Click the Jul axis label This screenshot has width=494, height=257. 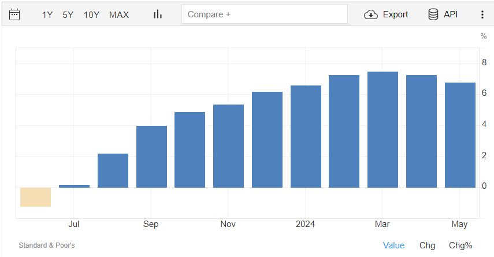pyautogui.click(x=74, y=224)
